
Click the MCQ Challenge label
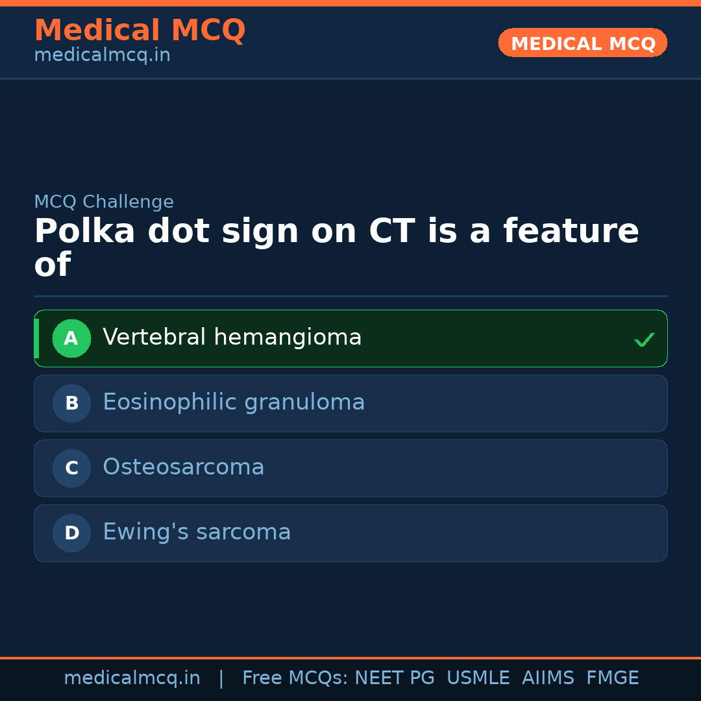(104, 202)
